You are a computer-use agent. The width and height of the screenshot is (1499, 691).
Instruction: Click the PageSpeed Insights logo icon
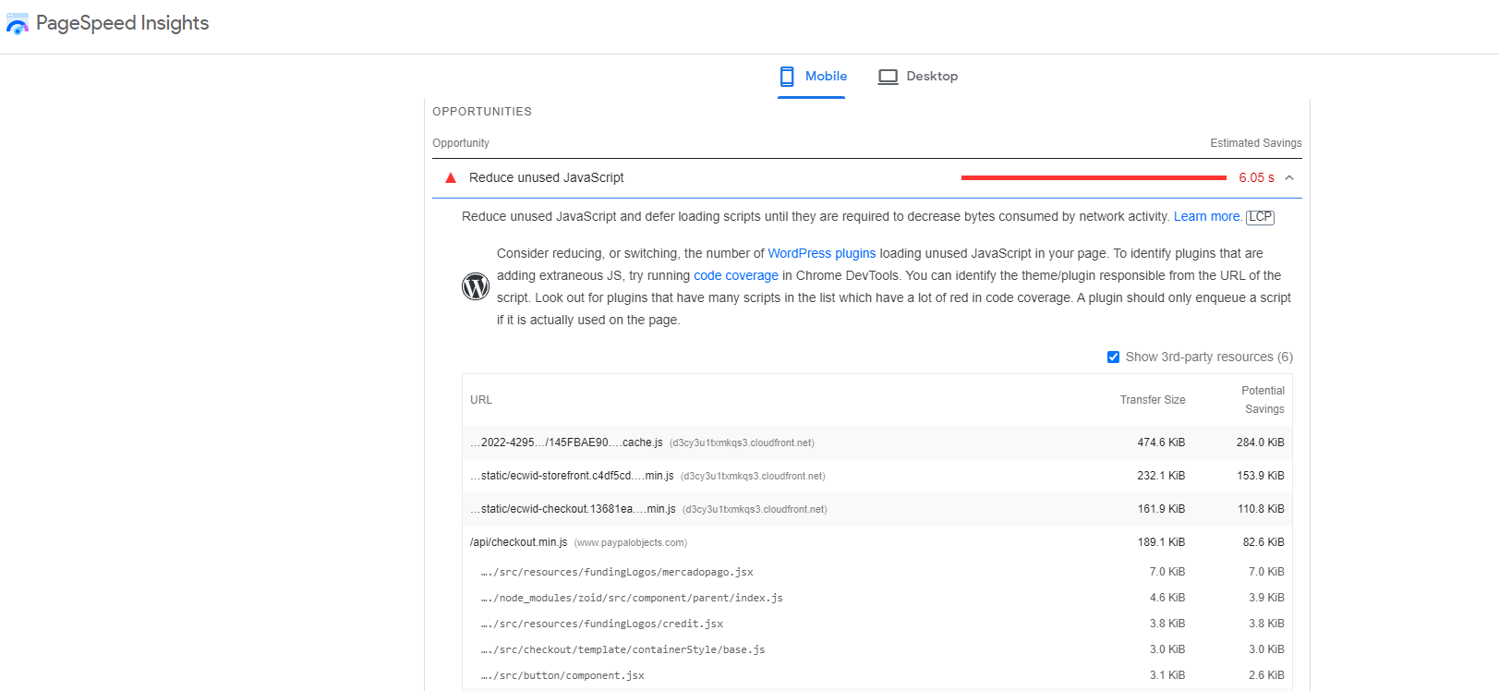tap(17, 23)
